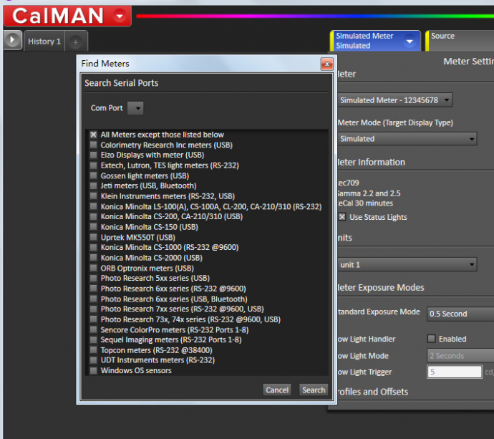Click the Simulated Meter tab dropdown arrow
Image resolution: width=494 pixels, height=439 pixels.
point(410,42)
